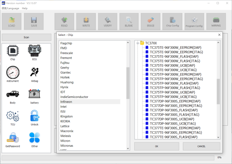Select the TCU gears icon
Screen dimensions: 232x164
tap(13, 116)
